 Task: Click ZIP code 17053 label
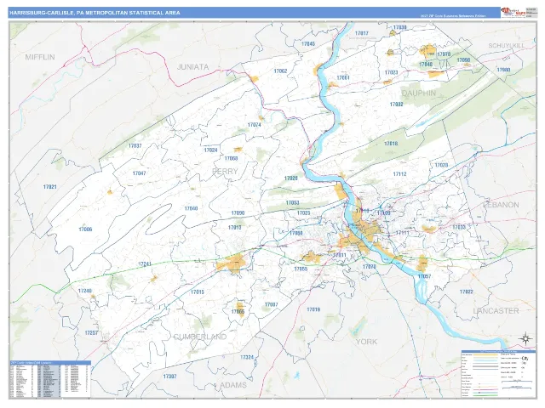(293, 203)
